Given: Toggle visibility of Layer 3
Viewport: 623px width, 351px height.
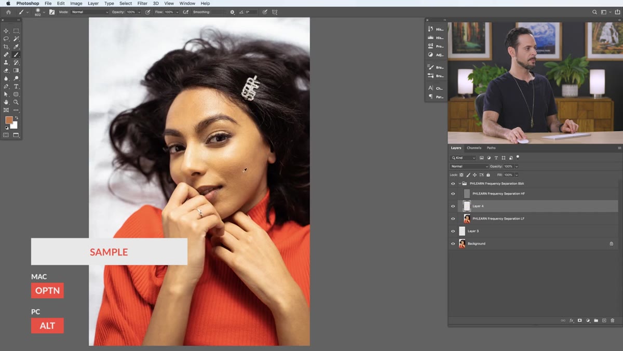Looking at the screenshot, I should pyautogui.click(x=453, y=231).
